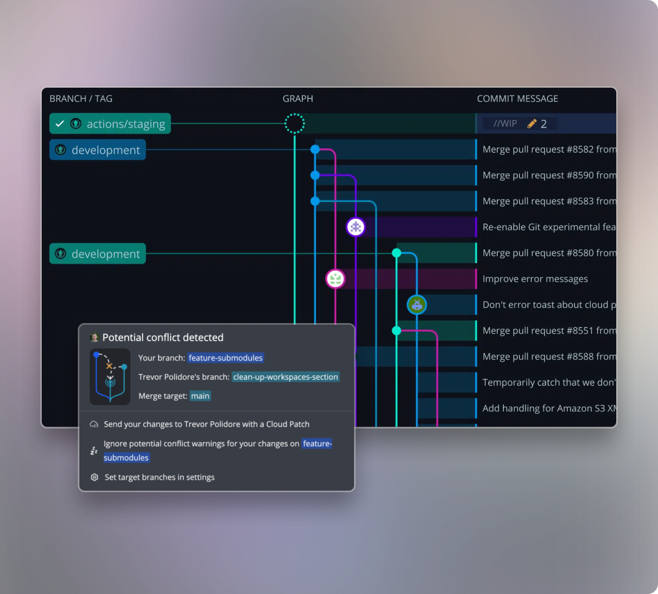Click the checkmark on actions/staging branch
This screenshot has height=594, width=658.
click(60, 124)
